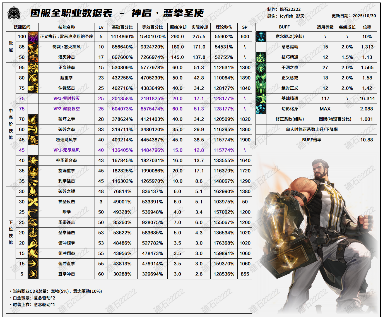Click the 超重拳 skill icon
Image resolution: width=383 pixels, height=319 pixels.
click(x=33, y=78)
